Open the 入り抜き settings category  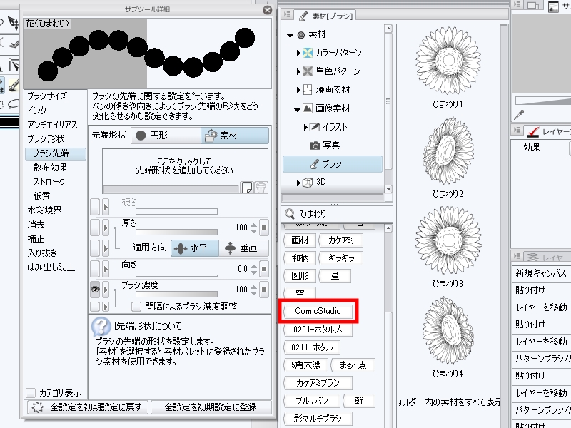(42, 253)
